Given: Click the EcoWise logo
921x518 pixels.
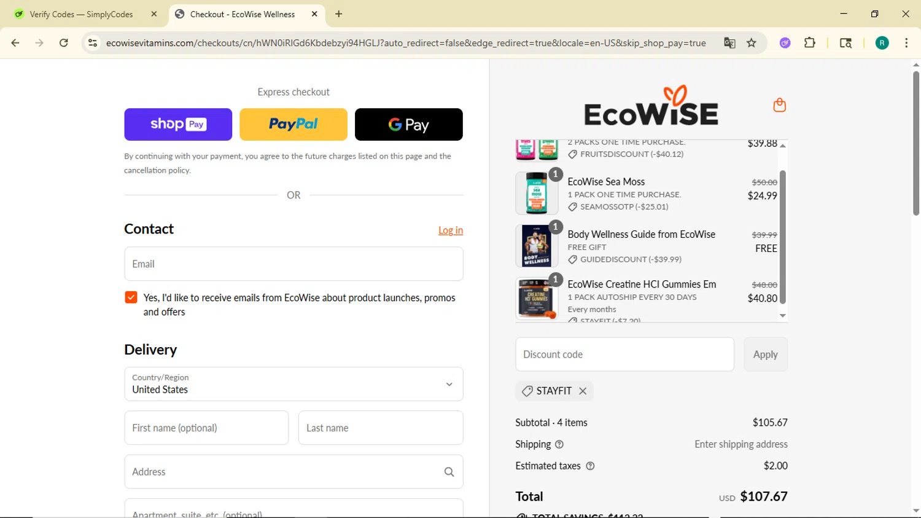Looking at the screenshot, I should [x=651, y=106].
